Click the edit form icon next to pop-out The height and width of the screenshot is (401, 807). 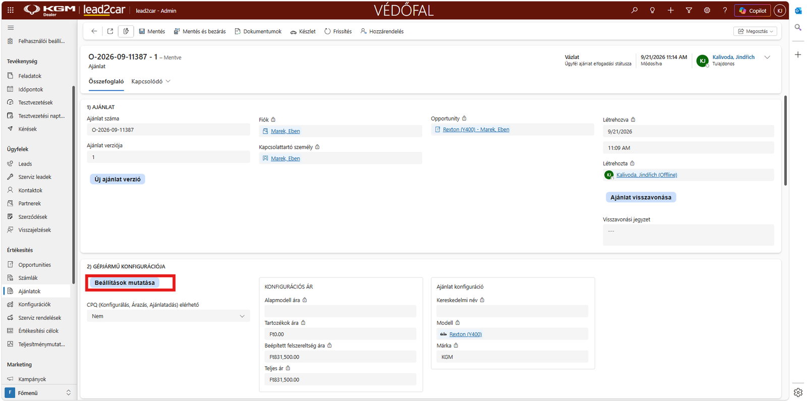126,31
